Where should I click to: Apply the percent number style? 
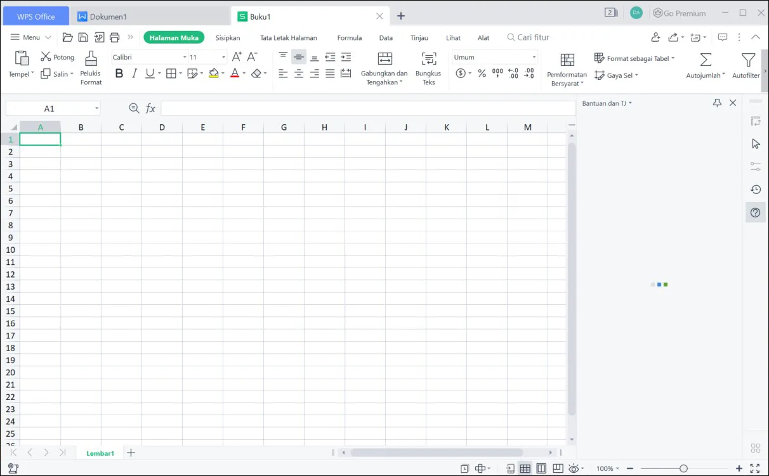482,73
